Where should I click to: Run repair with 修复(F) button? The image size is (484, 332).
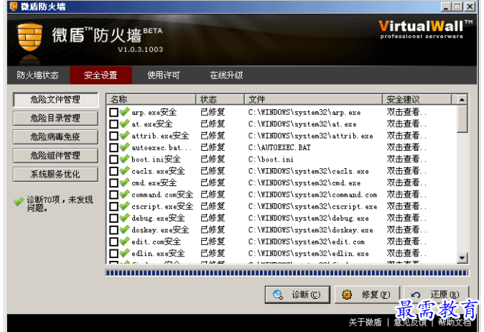367,295
